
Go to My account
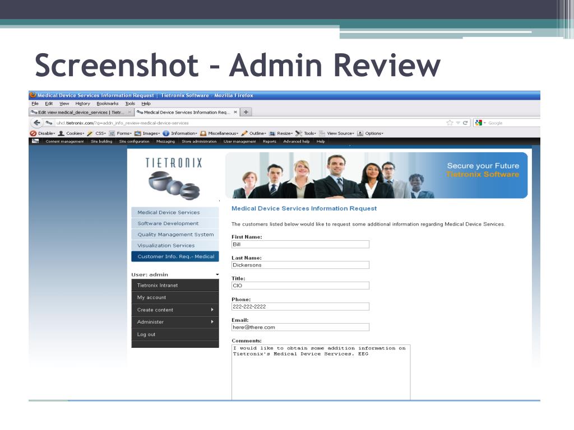point(175,298)
